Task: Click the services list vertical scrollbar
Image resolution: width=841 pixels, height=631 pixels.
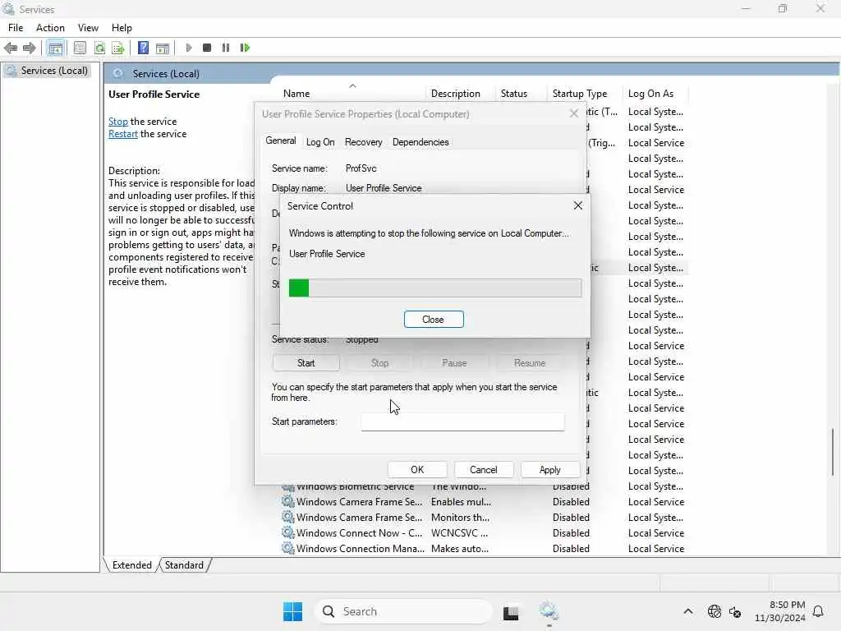Action: 833,452
